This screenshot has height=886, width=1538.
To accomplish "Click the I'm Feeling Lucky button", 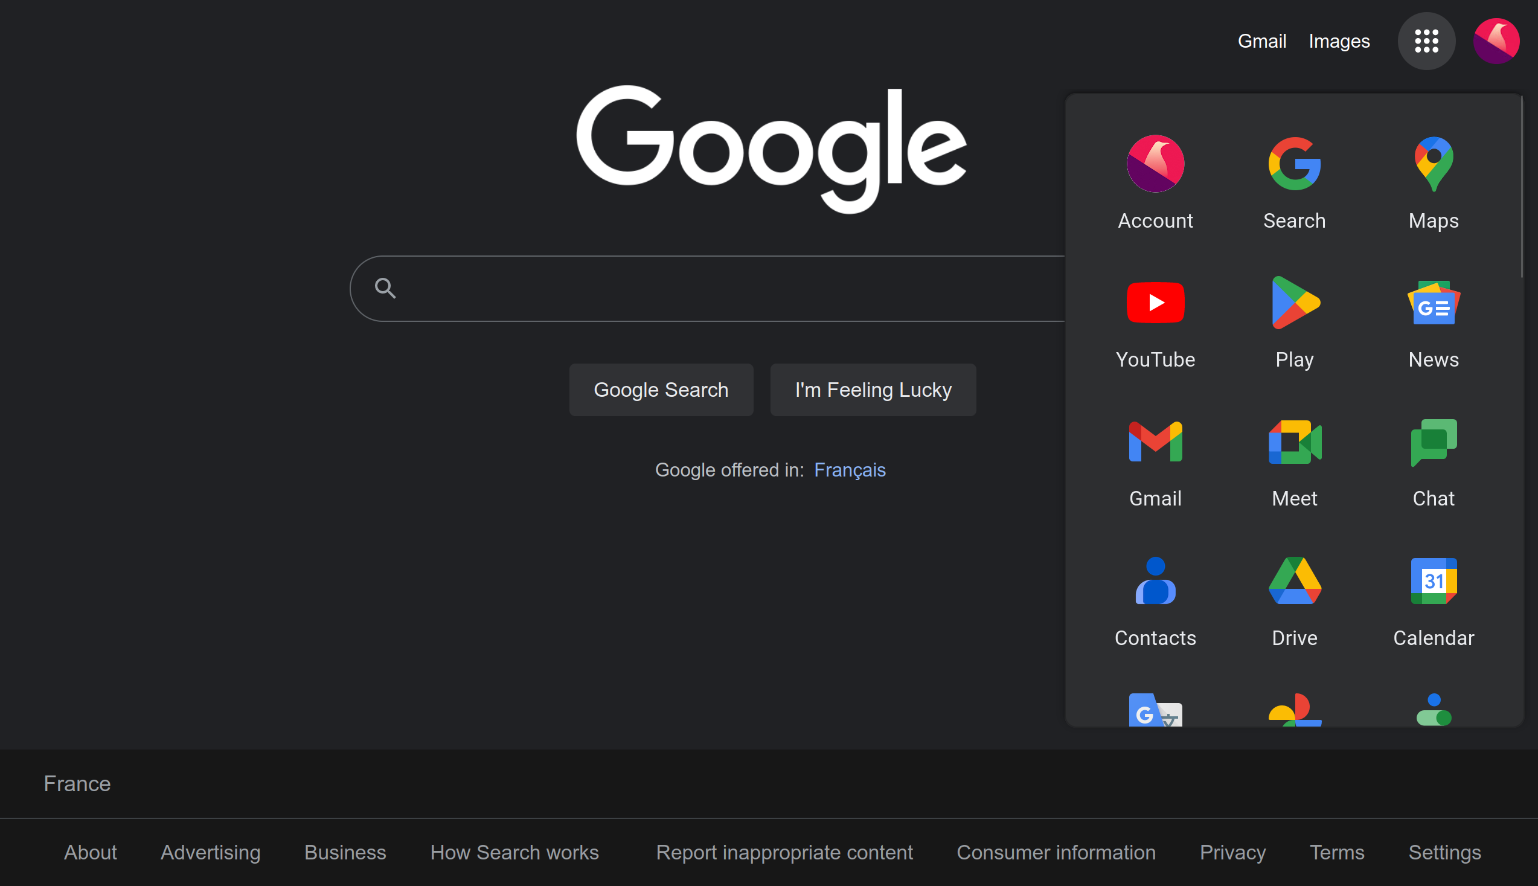I will click(873, 390).
